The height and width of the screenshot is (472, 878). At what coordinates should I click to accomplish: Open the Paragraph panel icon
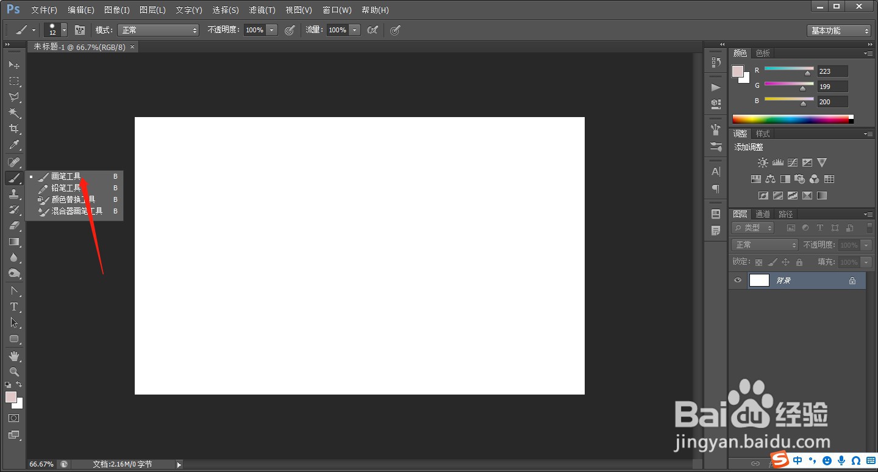pyautogui.click(x=716, y=189)
